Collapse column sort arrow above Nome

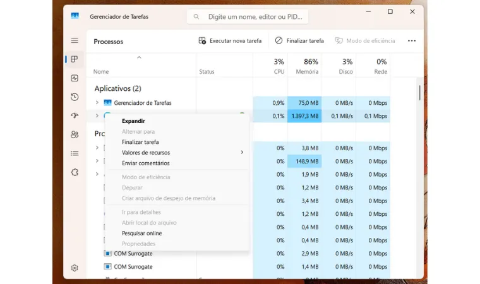(x=139, y=57)
